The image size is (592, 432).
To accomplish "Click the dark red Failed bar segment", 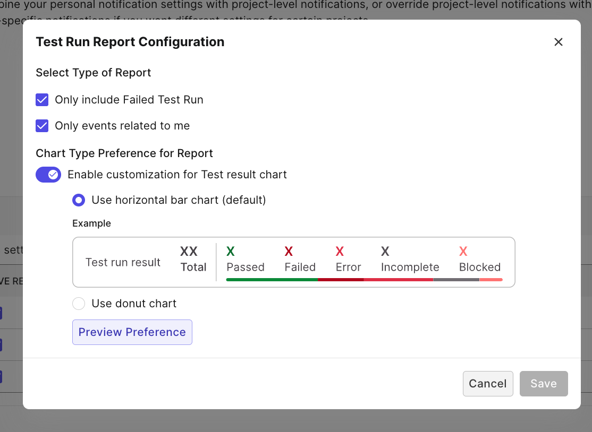I will pyautogui.click(x=340, y=279).
